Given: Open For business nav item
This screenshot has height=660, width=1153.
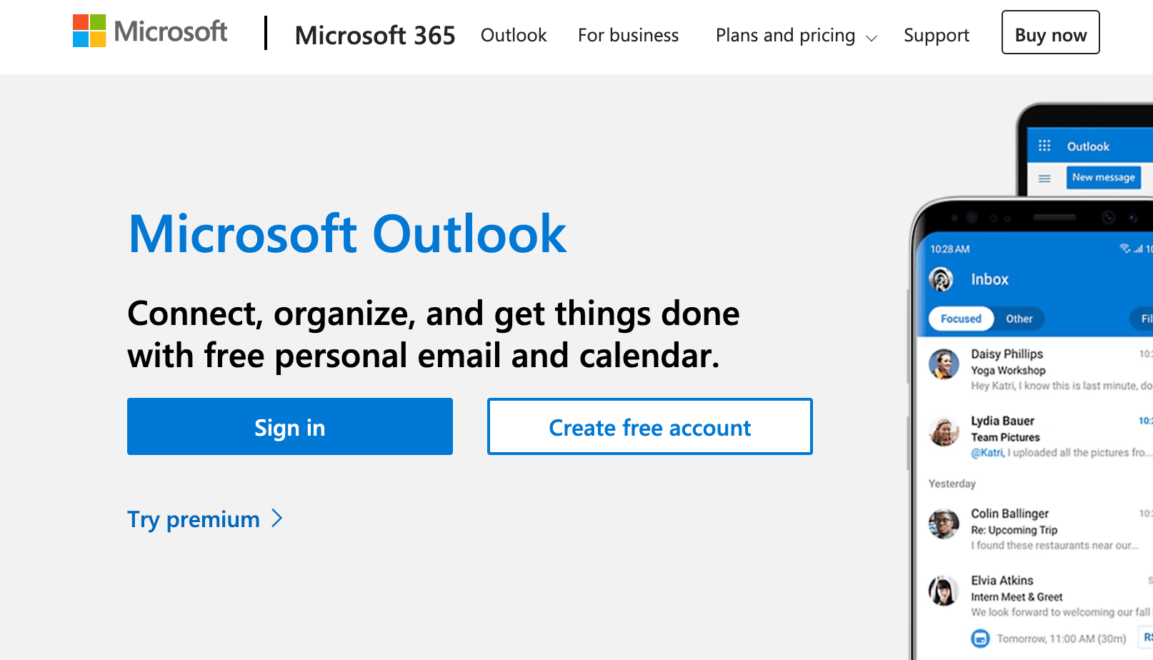Looking at the screenshot, I should point(628,35).
